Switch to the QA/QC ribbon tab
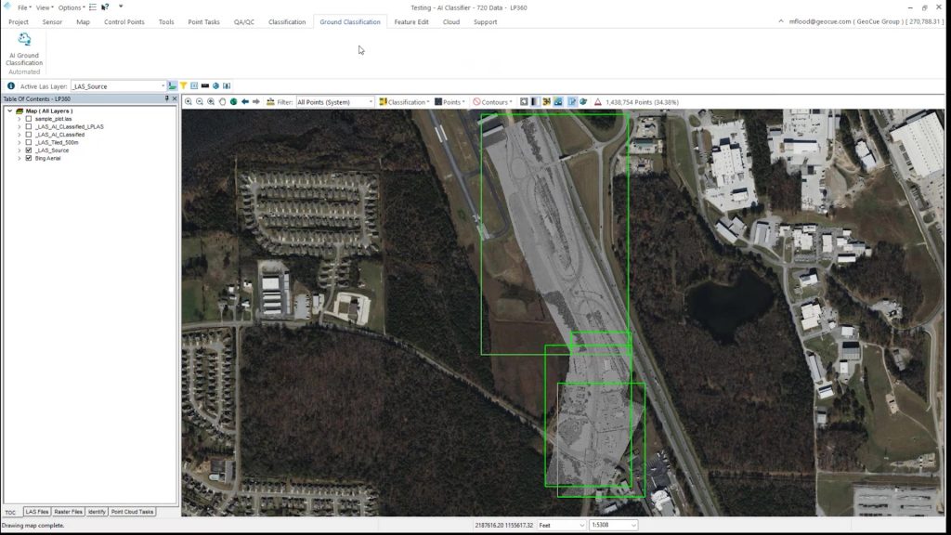Screen dimensions: 951x535 click(245, 22)
